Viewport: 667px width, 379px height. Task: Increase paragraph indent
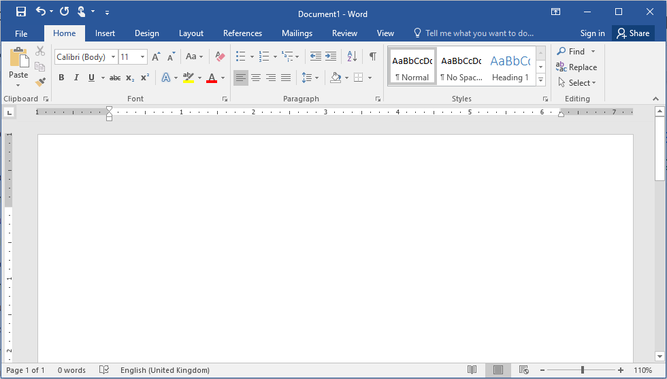pyautogui.click(x=331, y=56)
